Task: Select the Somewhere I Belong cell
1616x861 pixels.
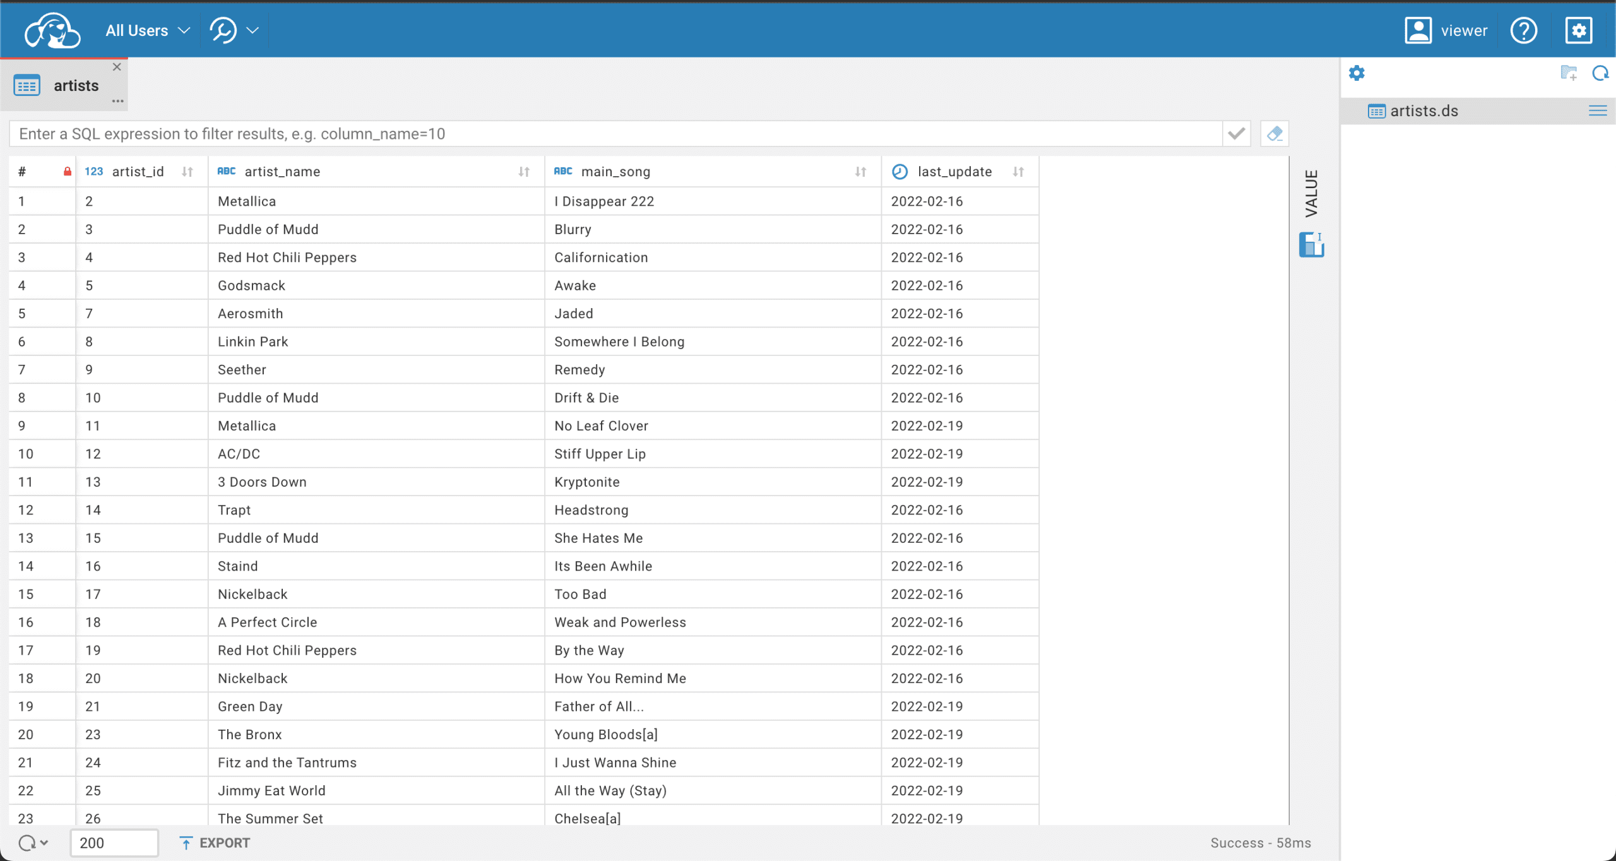Action: (713, 341)
